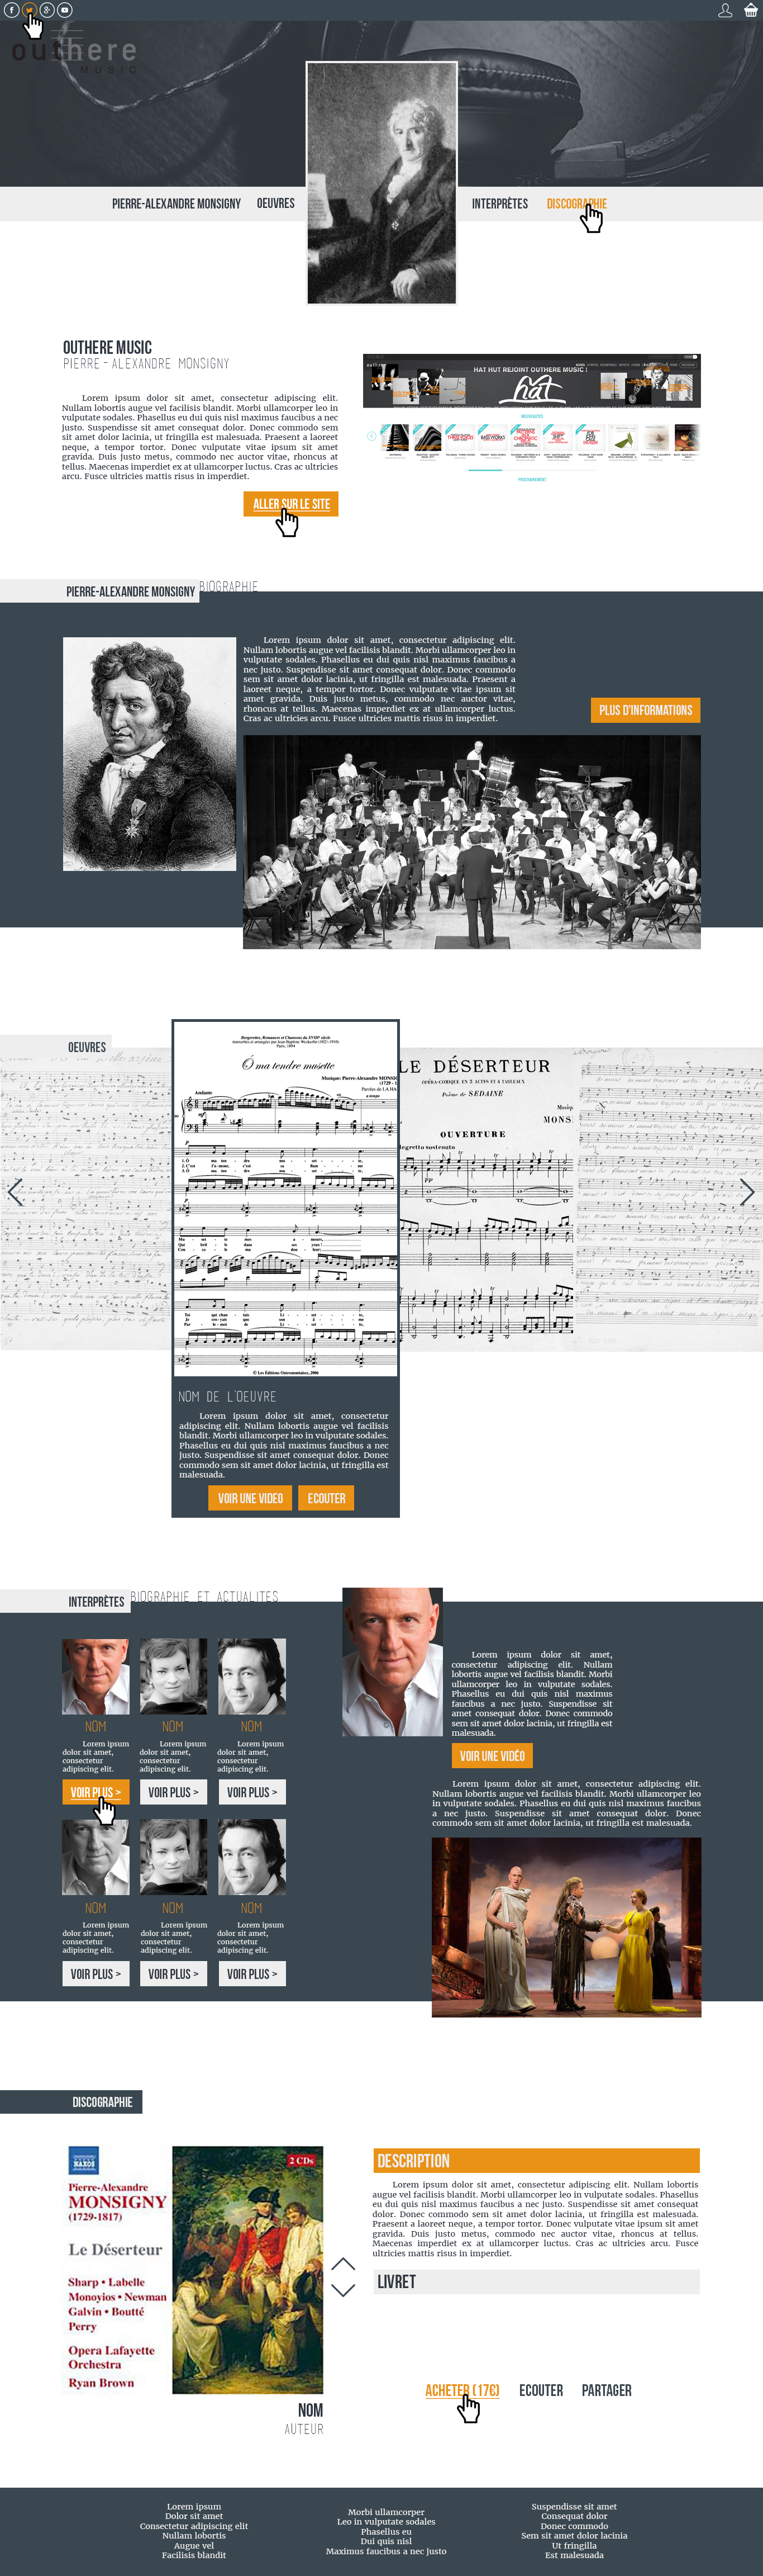
Task: Show next score in Oeuvres carousel
Action: click(747, 1191)
